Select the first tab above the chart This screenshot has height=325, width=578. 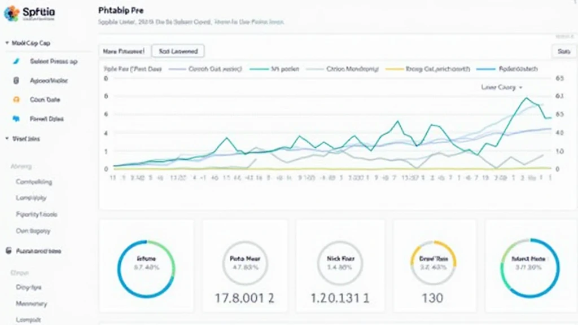124,51
